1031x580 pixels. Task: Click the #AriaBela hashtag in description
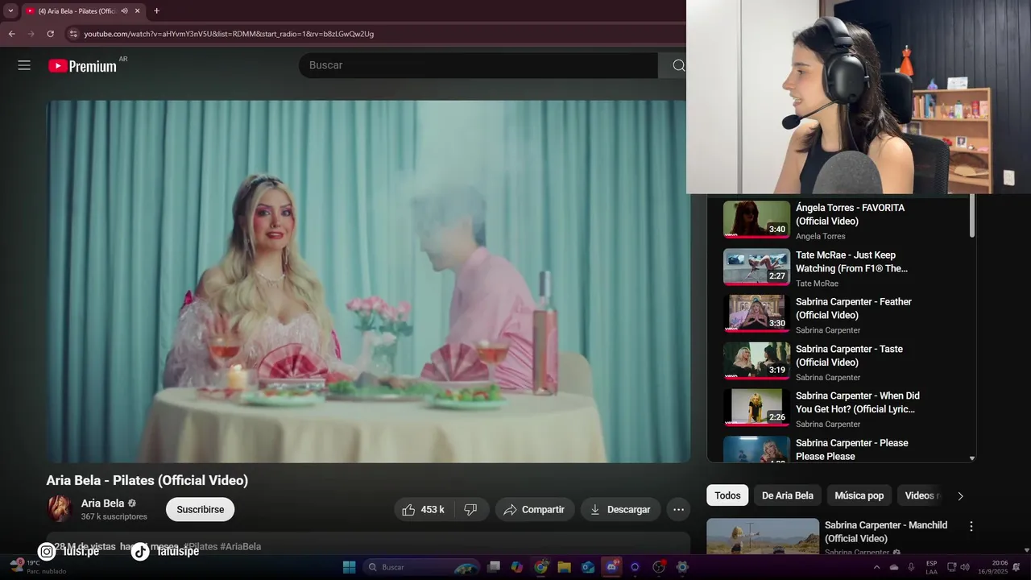(x=241, y=546)
